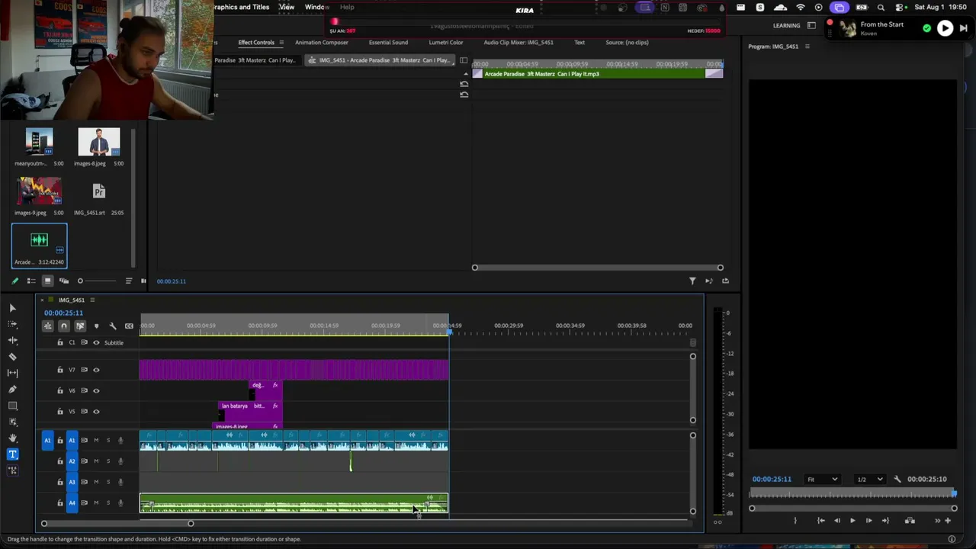Switch project panel to icon view
Viewport: 976px width, 549px height.
pyautogui.click(x=47, y=281)
